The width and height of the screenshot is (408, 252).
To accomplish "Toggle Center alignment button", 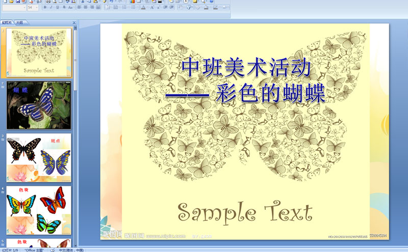I will click(86, 7).
